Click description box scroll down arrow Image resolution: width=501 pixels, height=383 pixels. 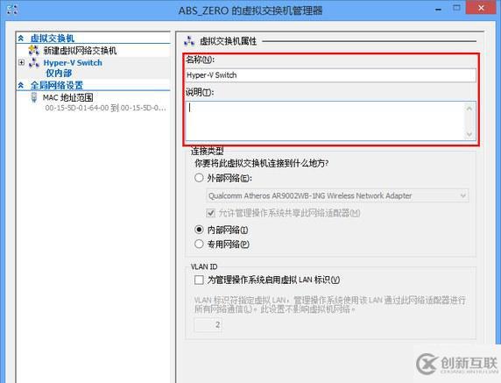(469, 134)
